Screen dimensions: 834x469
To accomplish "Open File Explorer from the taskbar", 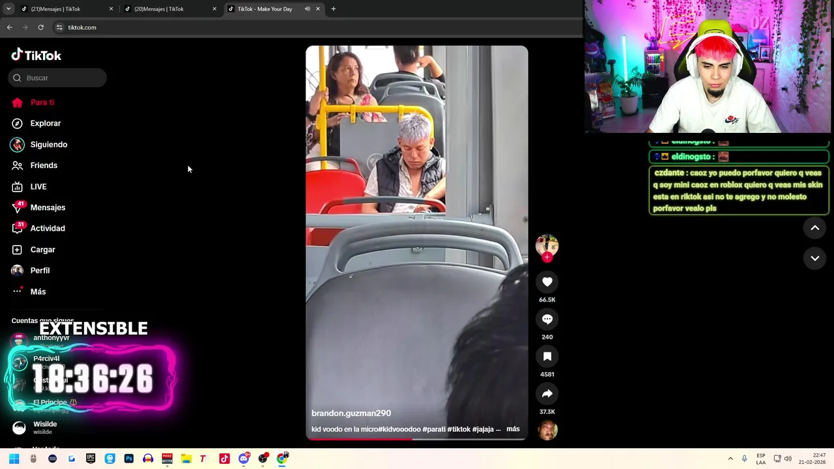I will point(186,459).
